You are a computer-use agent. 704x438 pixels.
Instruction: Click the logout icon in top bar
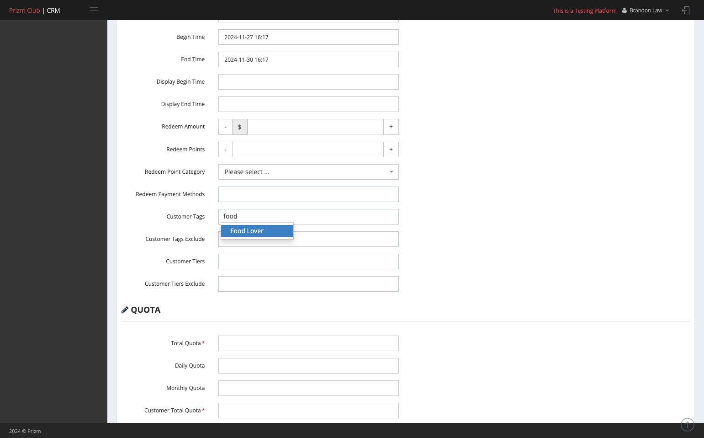[x=685, y=10]
